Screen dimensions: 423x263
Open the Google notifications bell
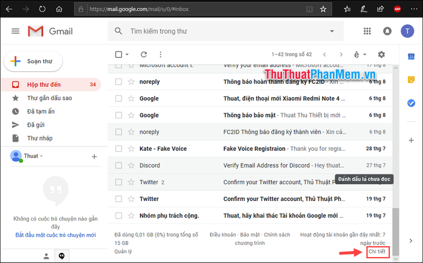387,31
